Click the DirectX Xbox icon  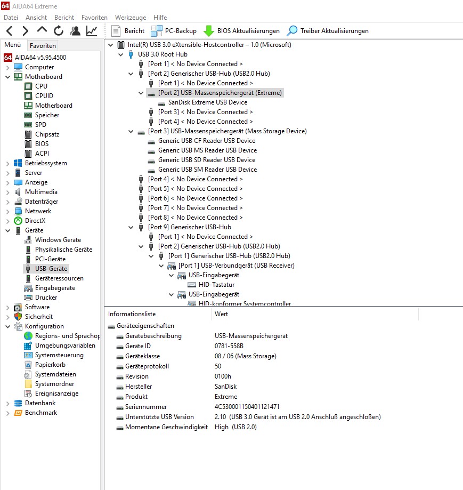(x=18, y=221)
